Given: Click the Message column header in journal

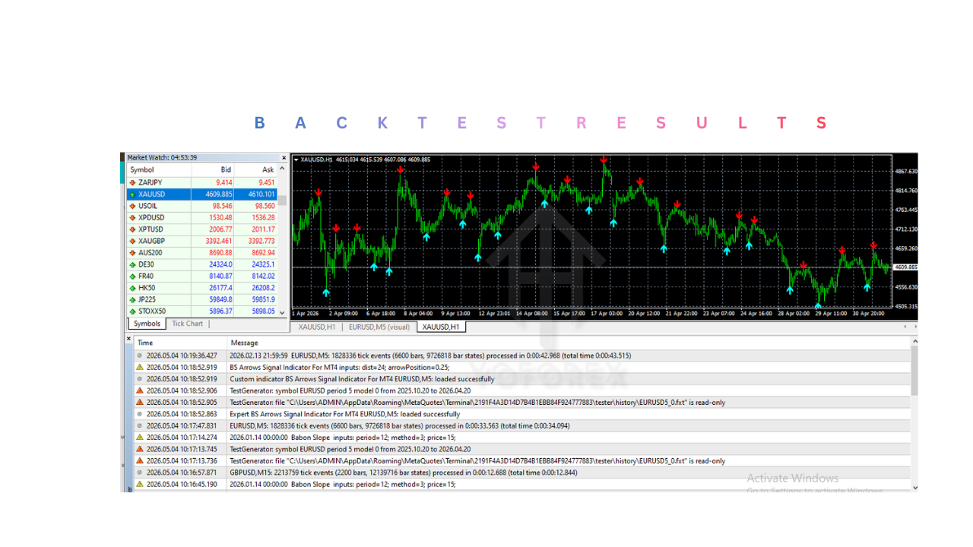Looking at the screenshot, I should pyautogui.click(x=569, y=343).
